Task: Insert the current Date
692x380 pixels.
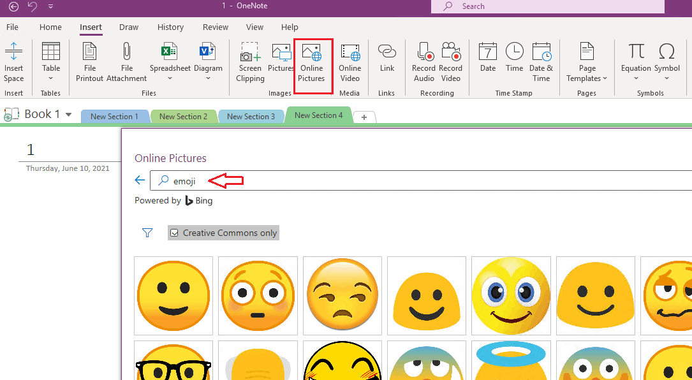Action: point(487,61)
